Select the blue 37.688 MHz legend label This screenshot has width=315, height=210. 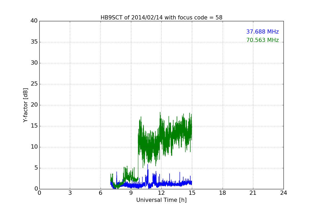tap(262, 32)
